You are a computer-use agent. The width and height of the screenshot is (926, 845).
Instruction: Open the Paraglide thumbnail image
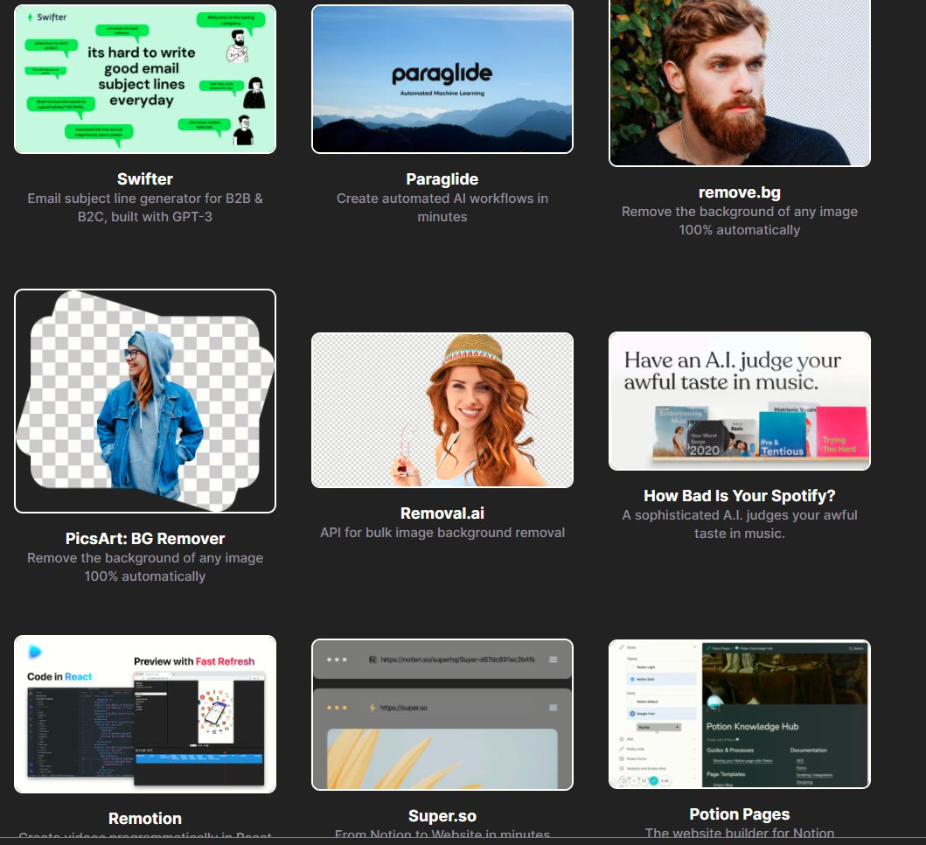pyautogui.click(x=442, y=80)
